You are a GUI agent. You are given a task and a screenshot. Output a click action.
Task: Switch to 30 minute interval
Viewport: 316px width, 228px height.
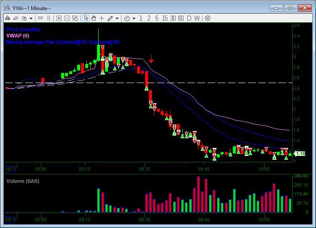(173, 18)
